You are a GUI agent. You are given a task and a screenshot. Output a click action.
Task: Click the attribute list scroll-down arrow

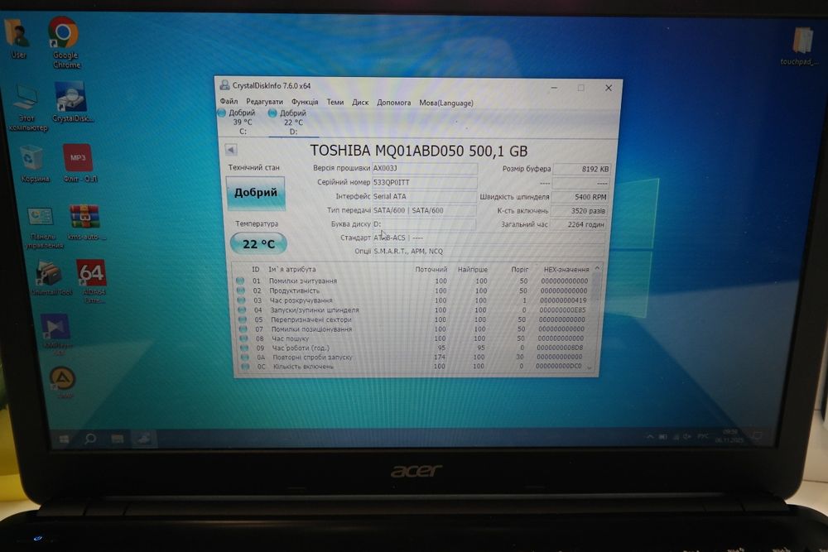point(590,367)
